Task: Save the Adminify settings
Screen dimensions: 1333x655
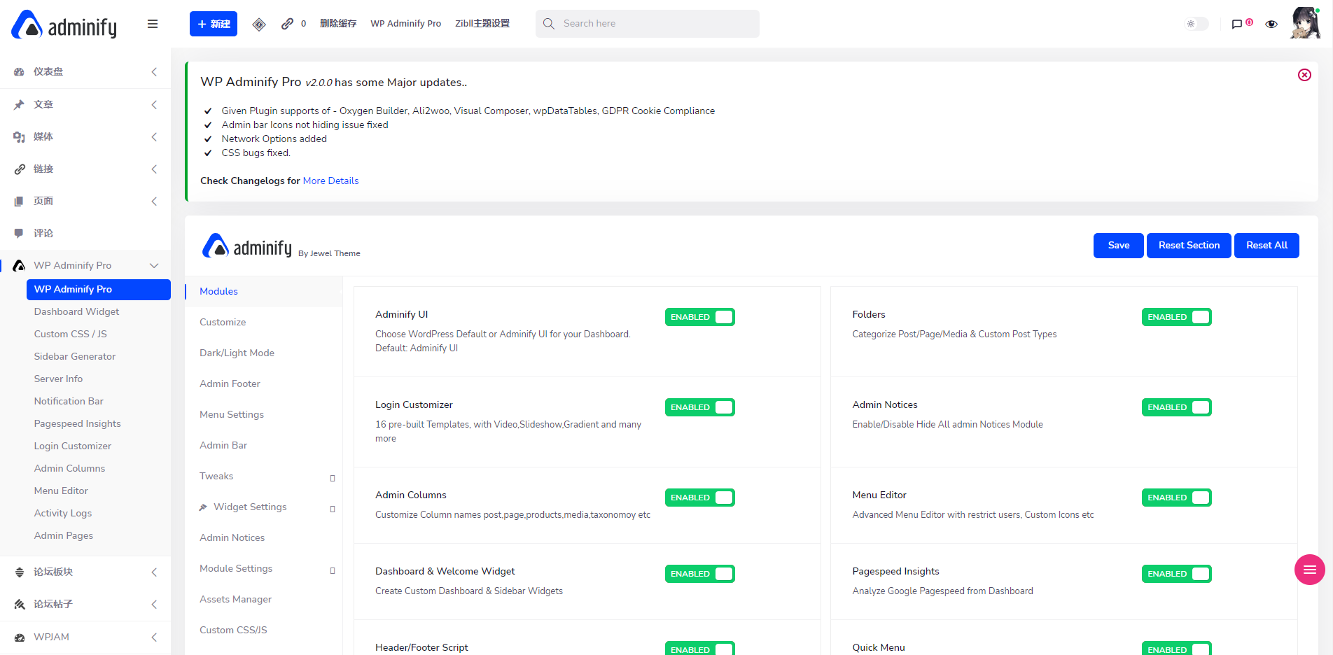Action: (x=1119, y=246)
